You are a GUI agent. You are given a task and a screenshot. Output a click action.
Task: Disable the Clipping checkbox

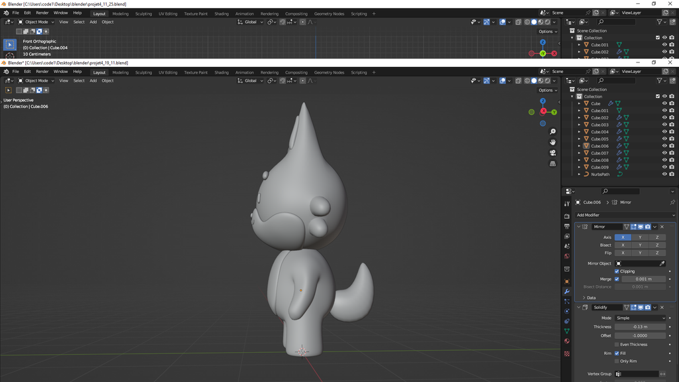617,271
